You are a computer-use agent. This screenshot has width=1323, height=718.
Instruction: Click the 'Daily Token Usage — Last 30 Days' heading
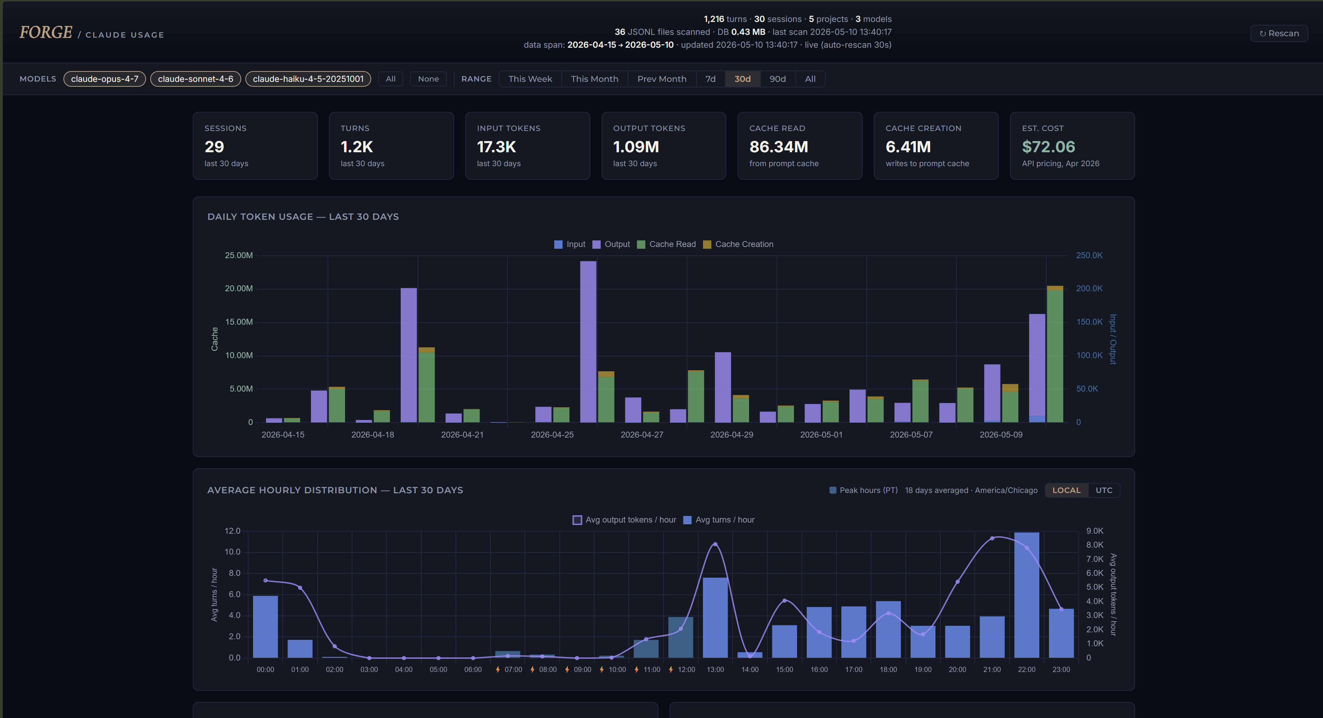[303, 217]
